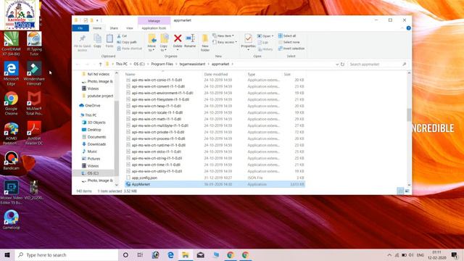Image resolution: width=464 pixels, height=261 pixels.
Task: Click the address bar refresh icon
Action: tap(342, 65)
